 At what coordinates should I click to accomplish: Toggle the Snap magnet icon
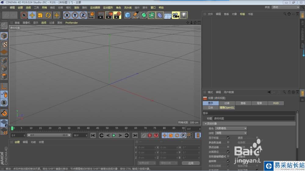[4, 113]
